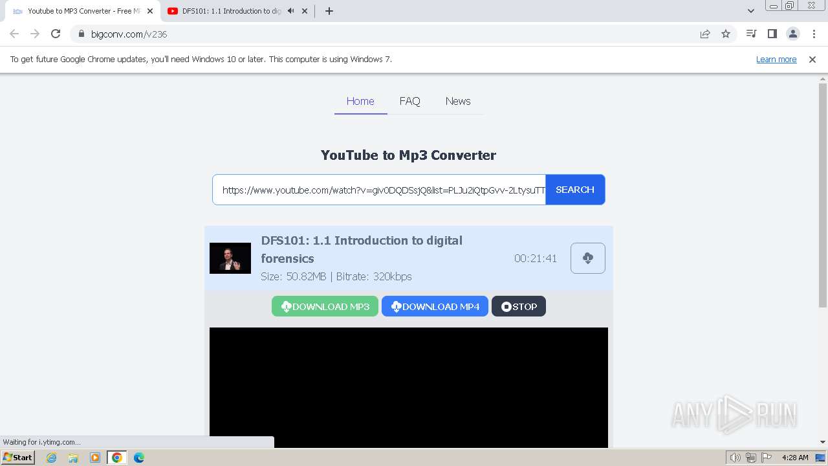828x466 pixels.
Task: Launch Internet Explorer from taskbar
Action: (52, 458)
